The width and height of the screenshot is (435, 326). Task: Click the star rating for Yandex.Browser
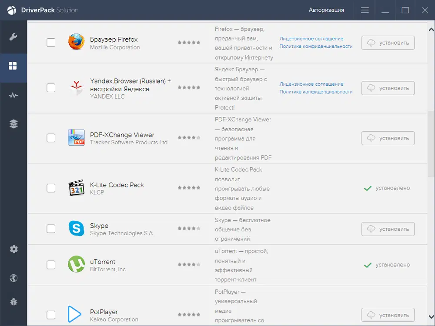189,88
